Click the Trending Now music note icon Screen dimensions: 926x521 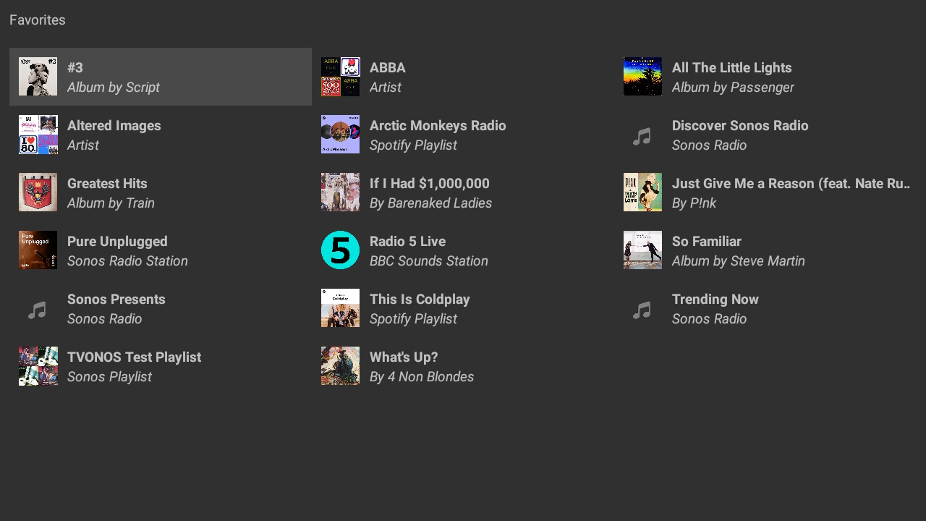(x=642, y=309)
